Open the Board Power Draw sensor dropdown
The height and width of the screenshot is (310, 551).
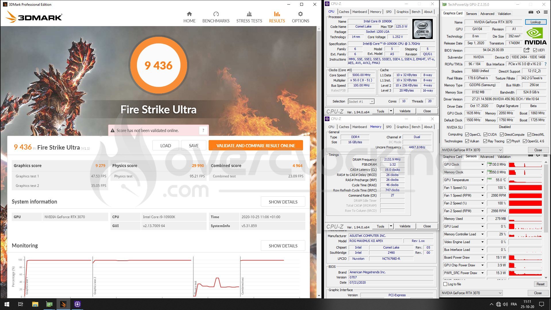click(x=482, y=257)
